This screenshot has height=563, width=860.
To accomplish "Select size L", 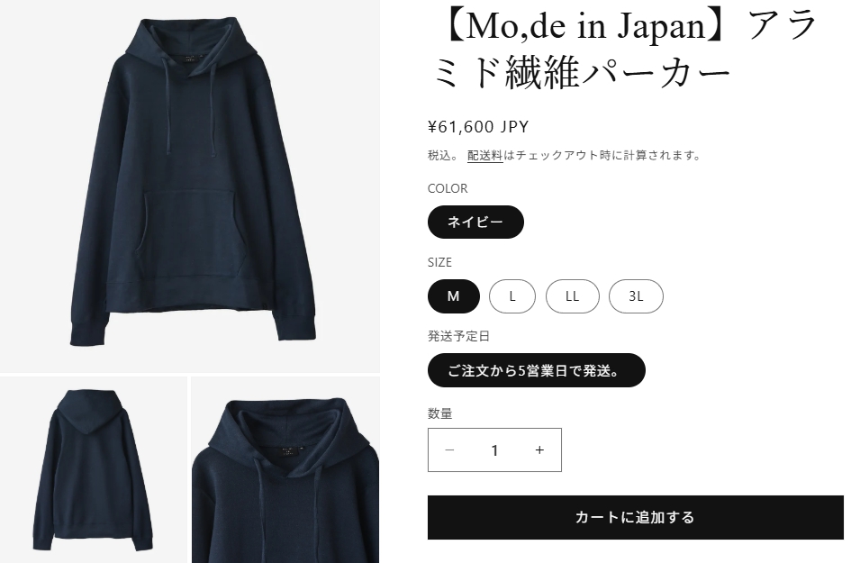I will pos(512,296).
